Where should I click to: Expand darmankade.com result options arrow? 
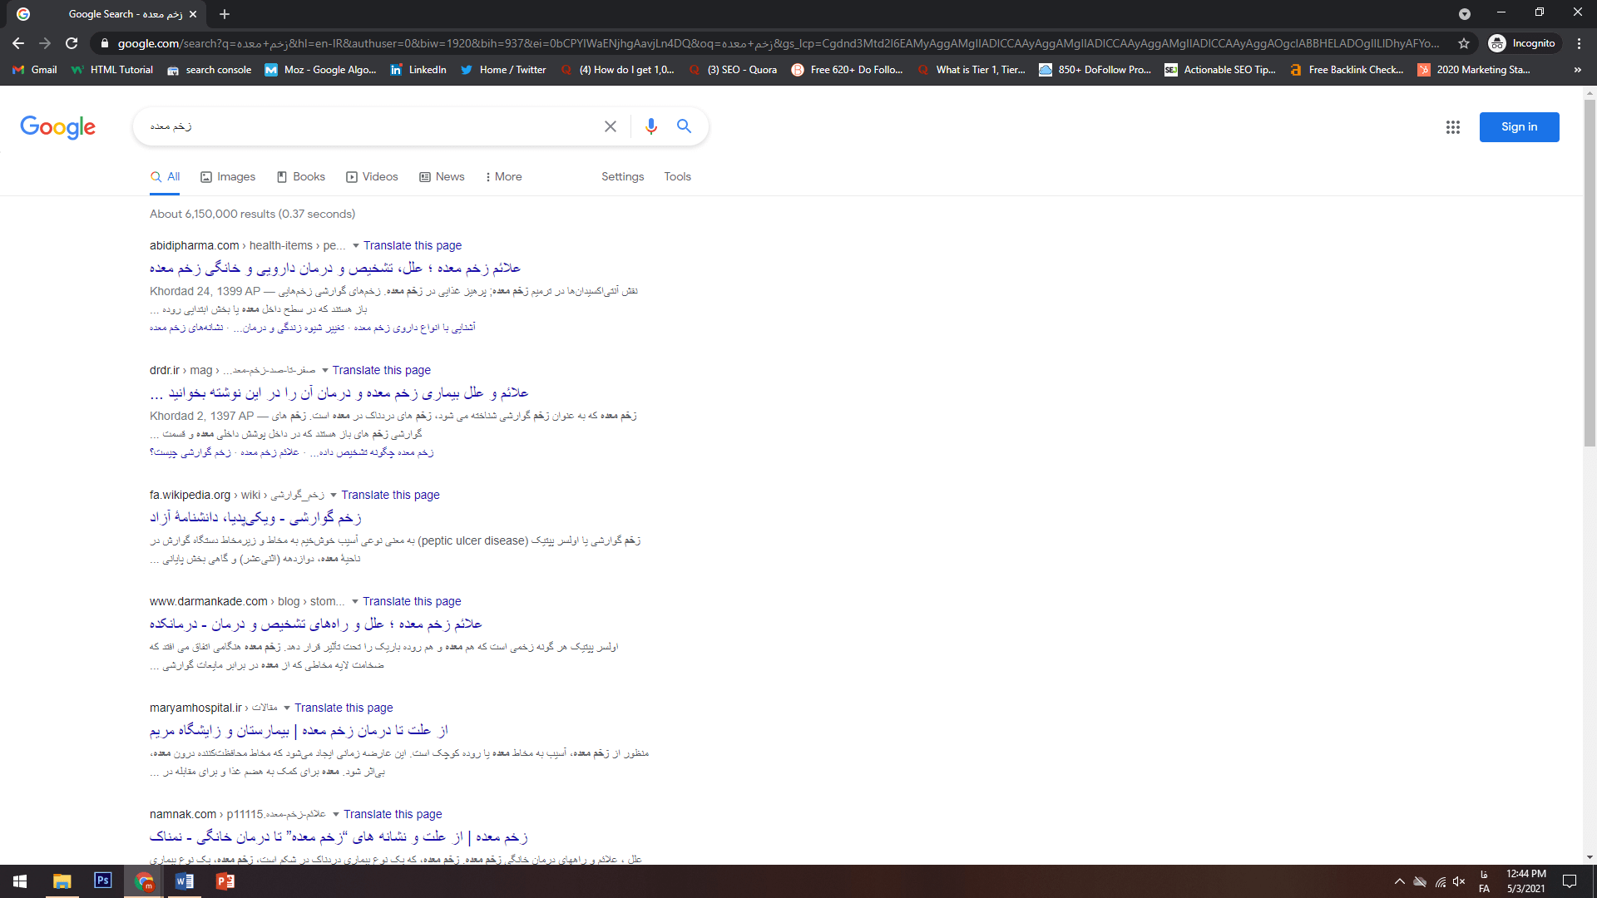click(x=355, y=602)
